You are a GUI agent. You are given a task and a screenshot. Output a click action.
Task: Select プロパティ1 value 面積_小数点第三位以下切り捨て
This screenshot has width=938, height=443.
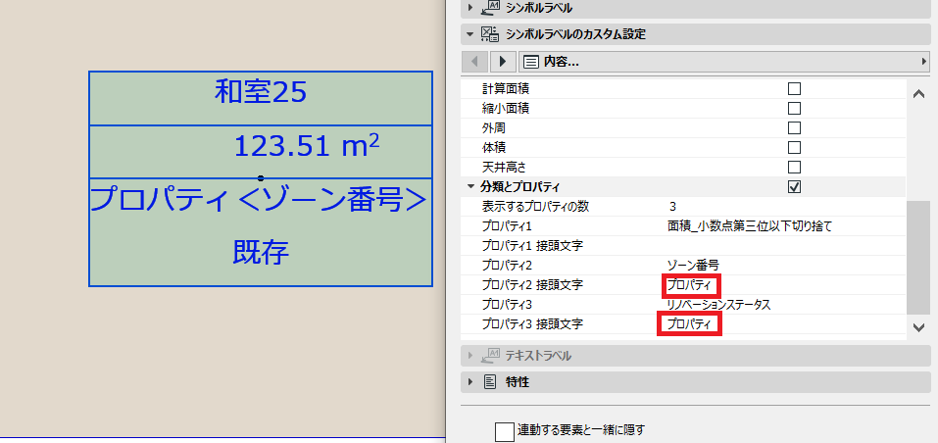(x=750, y=226)
